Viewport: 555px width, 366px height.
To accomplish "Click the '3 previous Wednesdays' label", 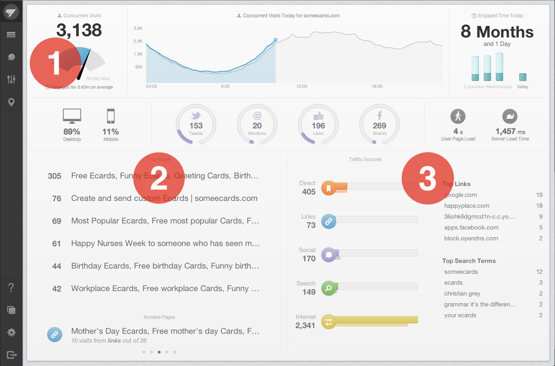I will 487,87.
